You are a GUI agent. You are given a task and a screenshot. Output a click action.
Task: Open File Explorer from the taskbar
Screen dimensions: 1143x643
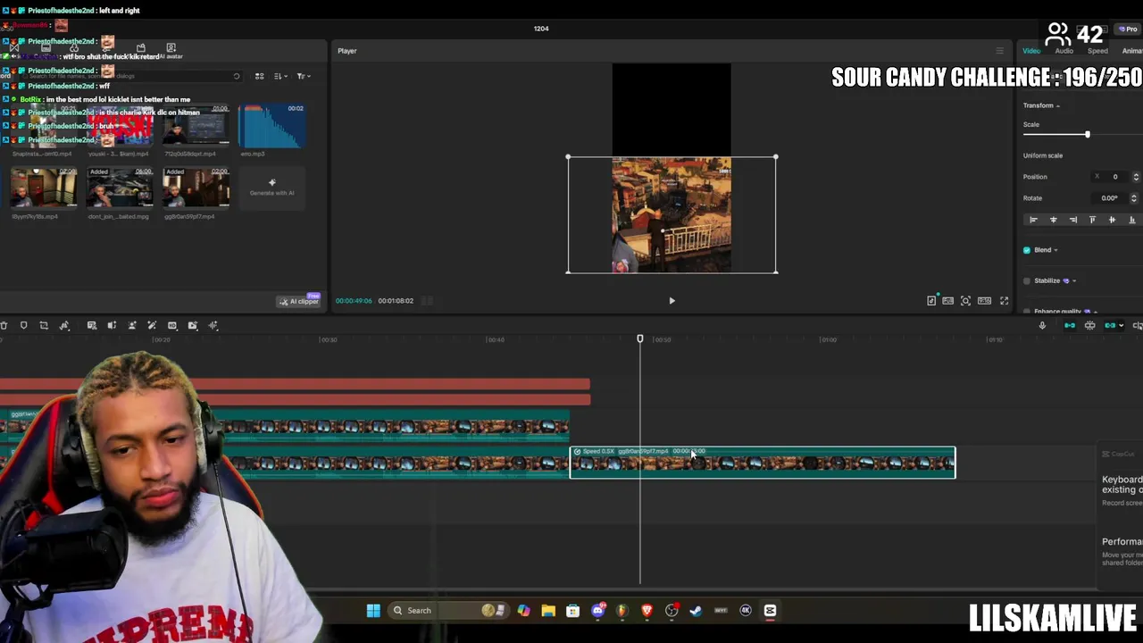548,611
